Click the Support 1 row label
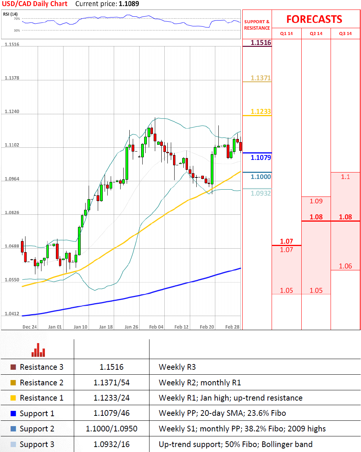Screen dimensions: 361x452 pyautogui.click(x=37, y=414)
